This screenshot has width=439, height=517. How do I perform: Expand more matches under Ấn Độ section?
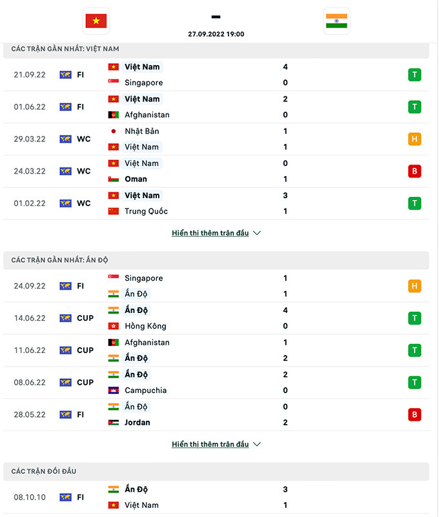coord(210,445)
